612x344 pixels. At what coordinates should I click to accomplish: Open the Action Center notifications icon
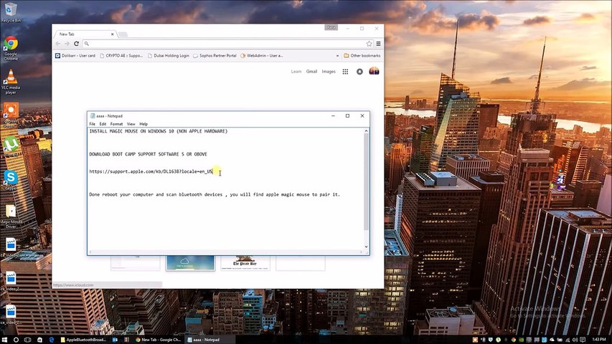tap(583, 340)
